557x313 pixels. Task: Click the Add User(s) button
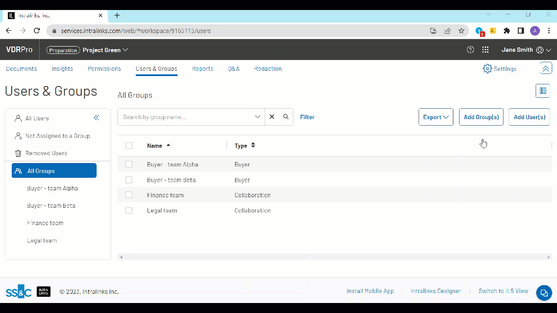529,117
